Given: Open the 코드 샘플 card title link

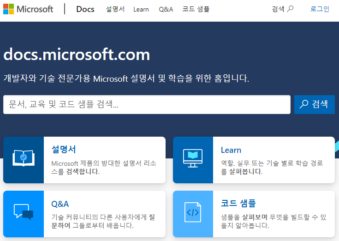Looking at the screenshot, I should click(x=238, y=203).
